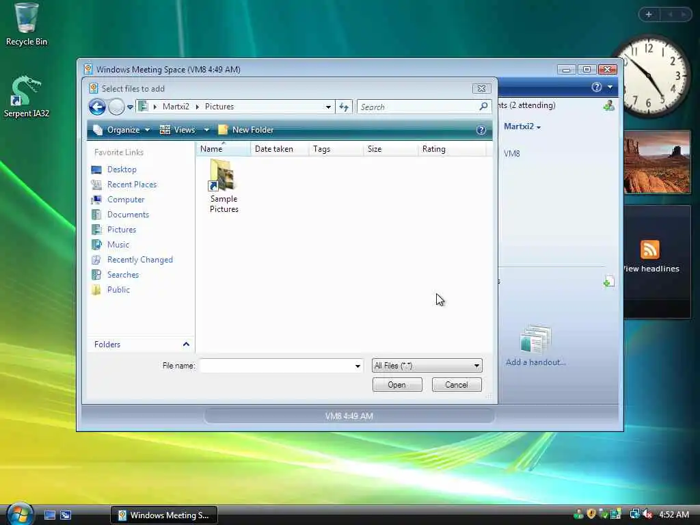Click the greyed Forward navigation button

coord(116,107)
